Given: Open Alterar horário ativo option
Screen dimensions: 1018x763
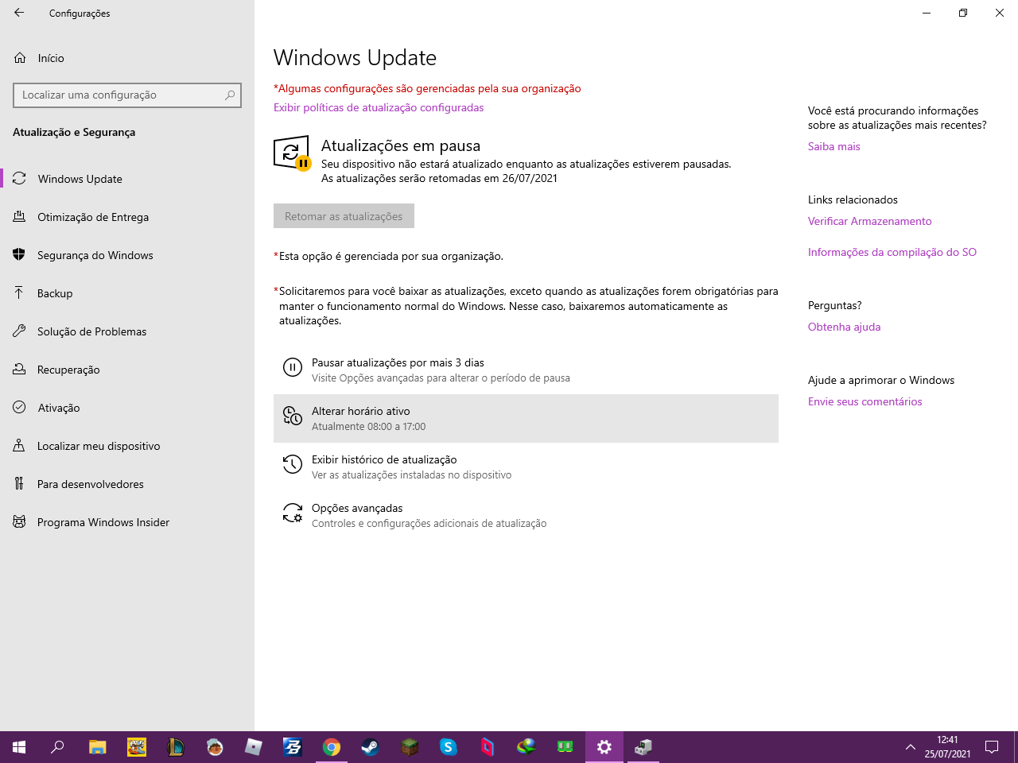Looking at the screenshot, I should pos(526,418).
